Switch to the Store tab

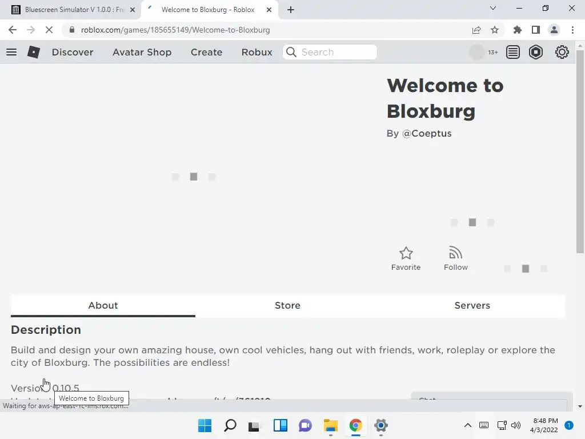(x=288, y=305)
